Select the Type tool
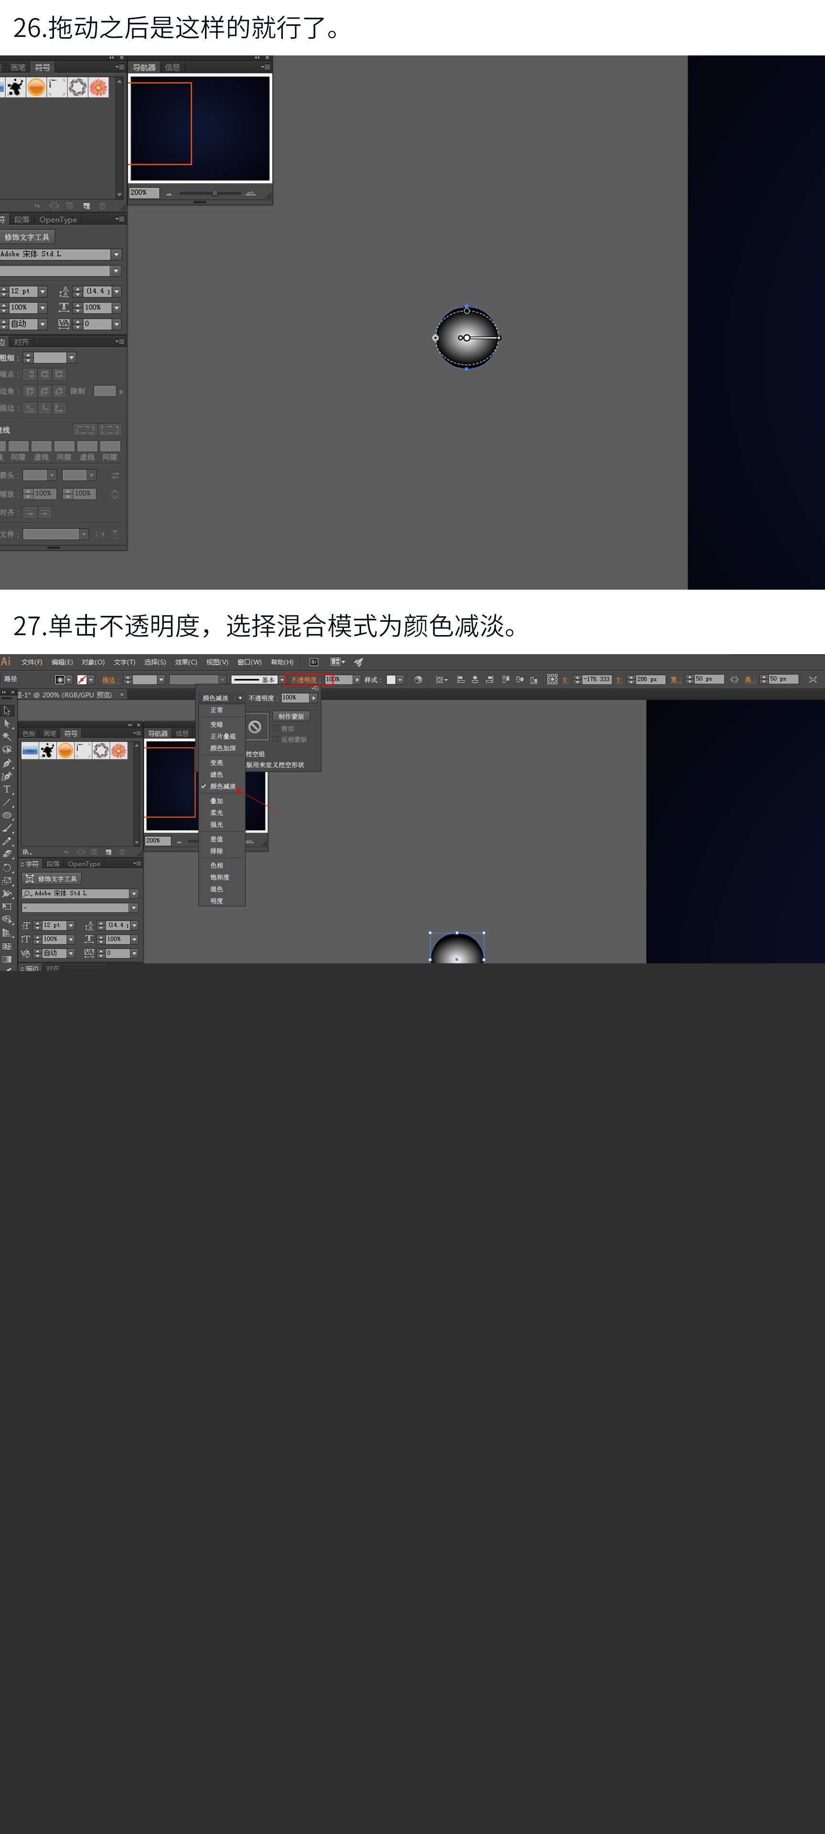This screenshot has height=1834, width=825. click(7, 789)
